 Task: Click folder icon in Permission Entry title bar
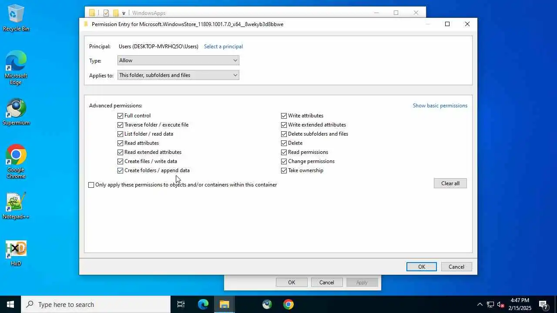pyautogui.click(x=86, y=24)
